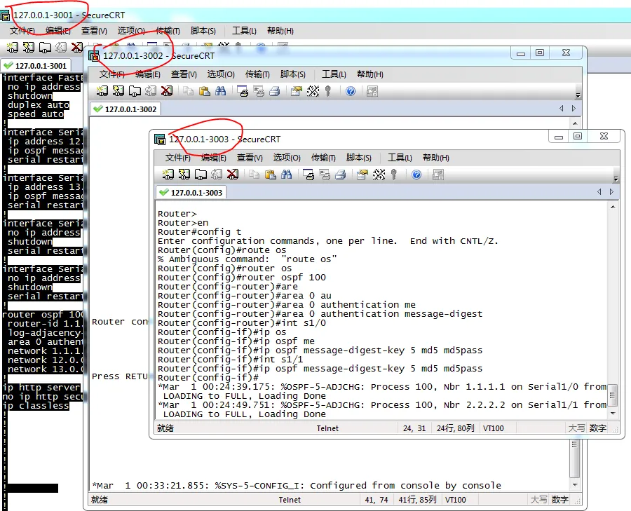Click Session Options icon in the 3002 window toolbar
Viewport: 631px width, 511px height.
click(x=296, y=91)
